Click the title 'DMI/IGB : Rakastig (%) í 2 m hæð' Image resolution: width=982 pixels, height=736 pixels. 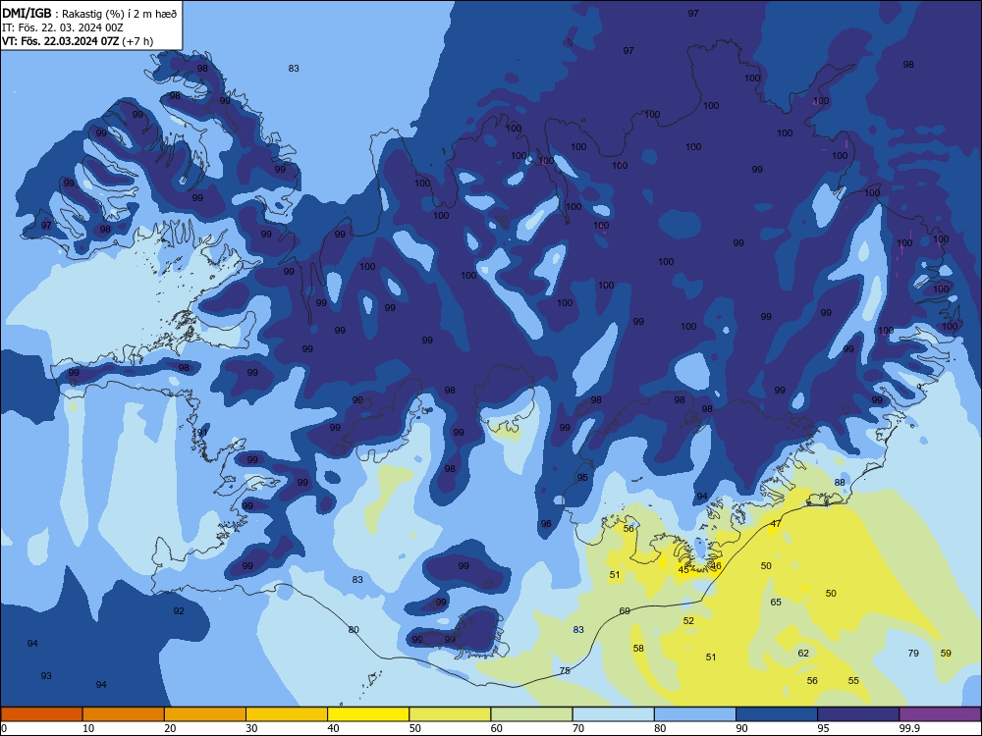(90, 13)
